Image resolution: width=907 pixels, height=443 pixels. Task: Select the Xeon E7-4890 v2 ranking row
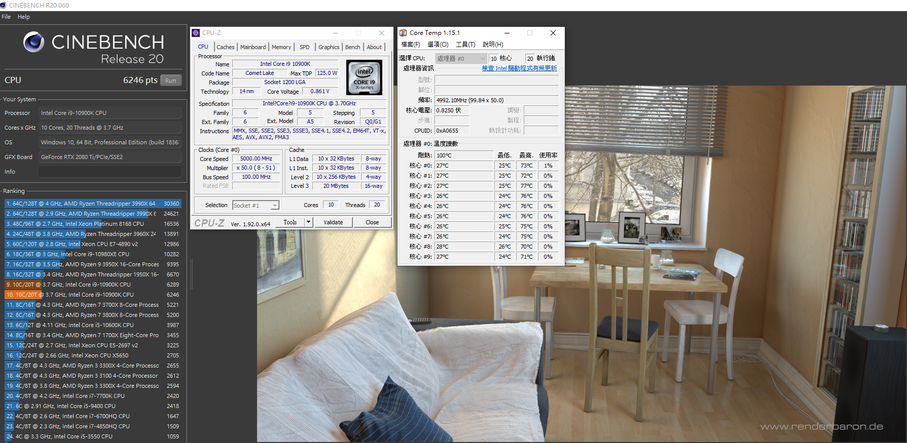pos(93,244)
